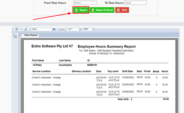Click the From Total Hours input field
Screen dimensions: 184x113
click(85, 3)
